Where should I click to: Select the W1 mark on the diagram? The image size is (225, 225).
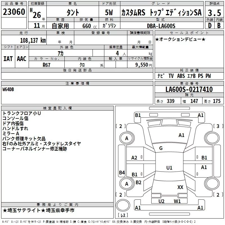(x=177, y=201)
